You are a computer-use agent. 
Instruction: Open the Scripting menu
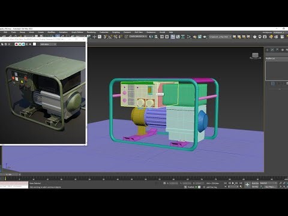[116, 32]
